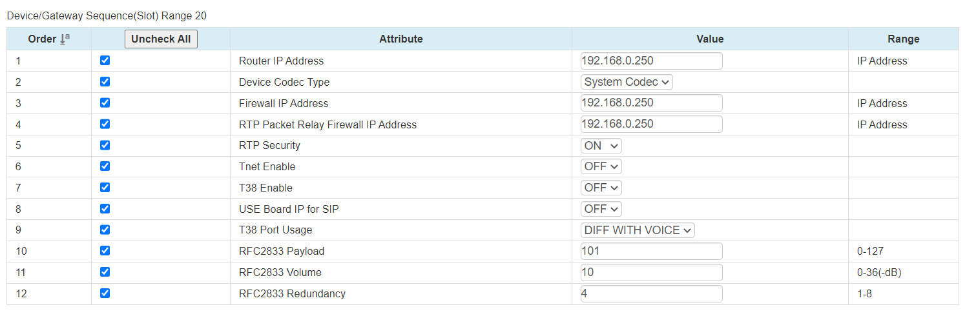
Task: Select the RFC2833 Volume input box
Action: point(651,272)
